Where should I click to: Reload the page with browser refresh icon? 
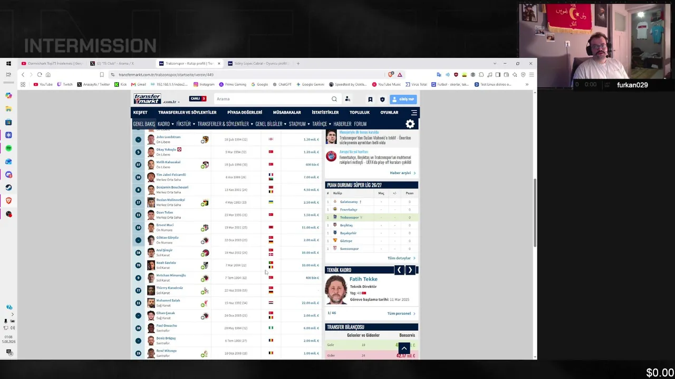coord(40,75)
